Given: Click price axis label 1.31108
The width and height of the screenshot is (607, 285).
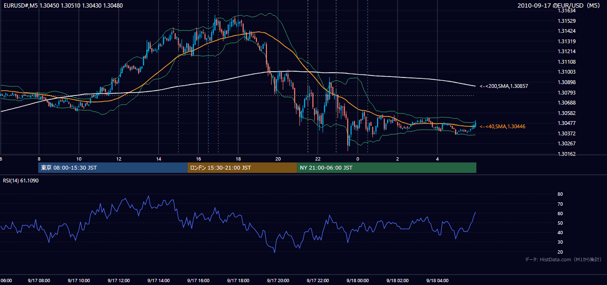Looking at the screenshot, I should [568, 62].
